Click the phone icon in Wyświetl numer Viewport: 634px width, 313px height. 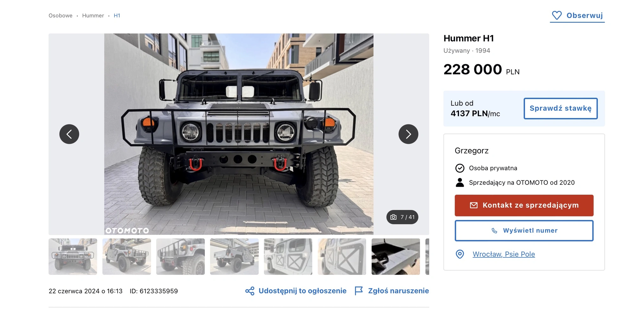coord(494,231)
